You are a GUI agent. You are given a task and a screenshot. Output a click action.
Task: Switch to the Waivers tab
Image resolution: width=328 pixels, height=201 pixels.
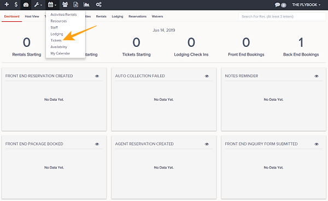[x=157, y=16]
